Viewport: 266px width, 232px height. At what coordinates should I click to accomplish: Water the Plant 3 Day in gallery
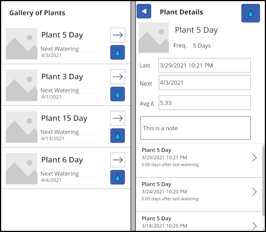[x=117, y=94]
